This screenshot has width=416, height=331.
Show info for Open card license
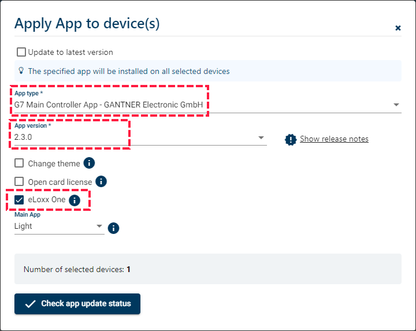coord(101,181)
